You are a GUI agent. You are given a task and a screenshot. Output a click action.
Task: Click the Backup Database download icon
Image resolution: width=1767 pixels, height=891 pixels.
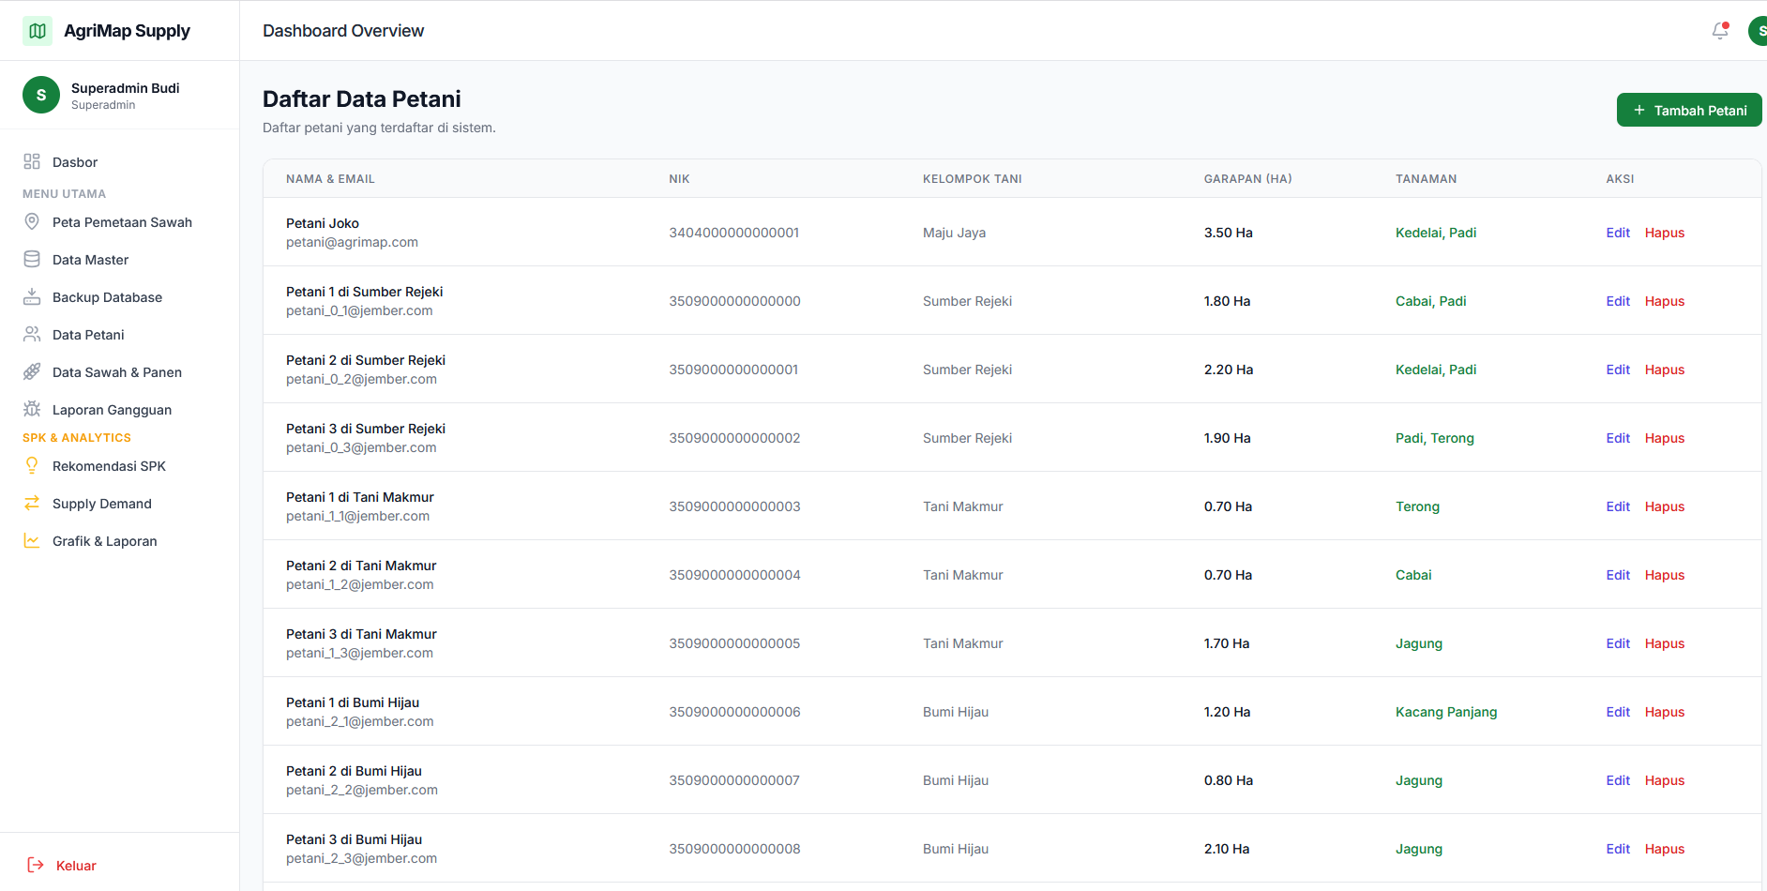32,297
